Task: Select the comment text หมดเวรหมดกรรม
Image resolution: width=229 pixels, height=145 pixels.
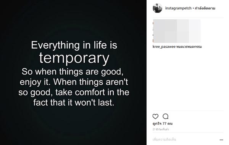Action: click(x=189, y=47)
